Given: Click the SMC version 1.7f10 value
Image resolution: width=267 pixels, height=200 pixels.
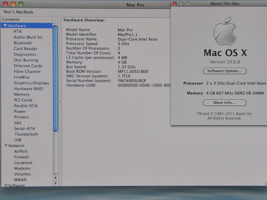Looking at the screenshot, I should coord(124,76).
